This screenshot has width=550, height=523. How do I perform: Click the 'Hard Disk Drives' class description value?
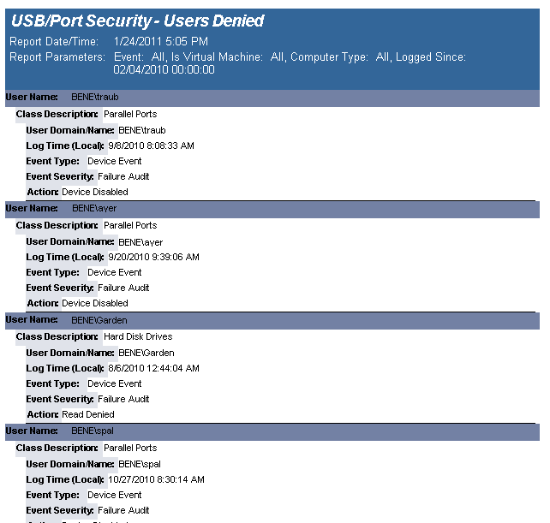tap(138, 337)
